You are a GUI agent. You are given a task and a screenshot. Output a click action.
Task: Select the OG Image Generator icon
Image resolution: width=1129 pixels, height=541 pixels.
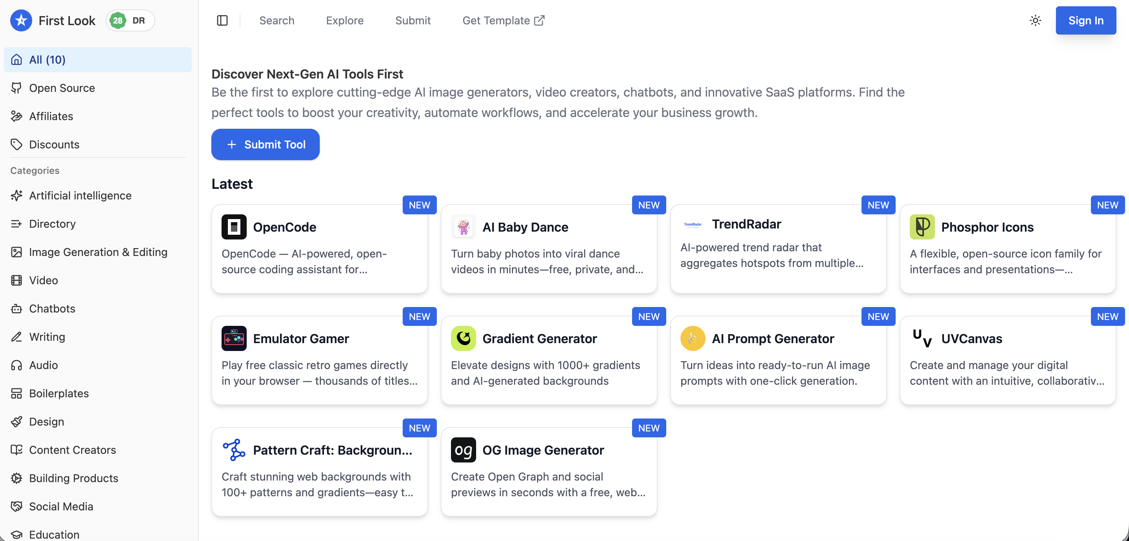pos(463,450)
